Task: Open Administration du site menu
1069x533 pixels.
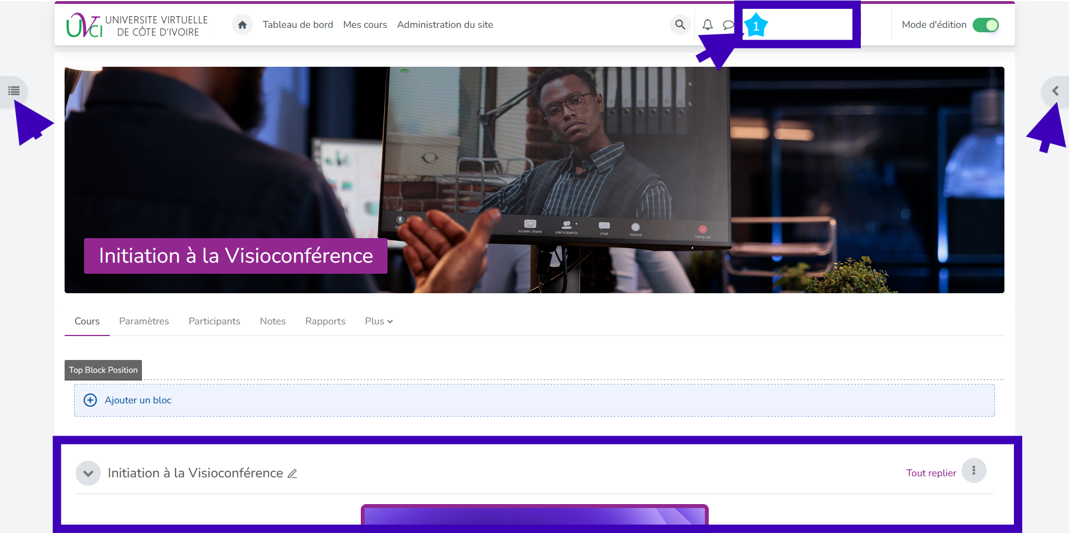Action: click(445, 25)
